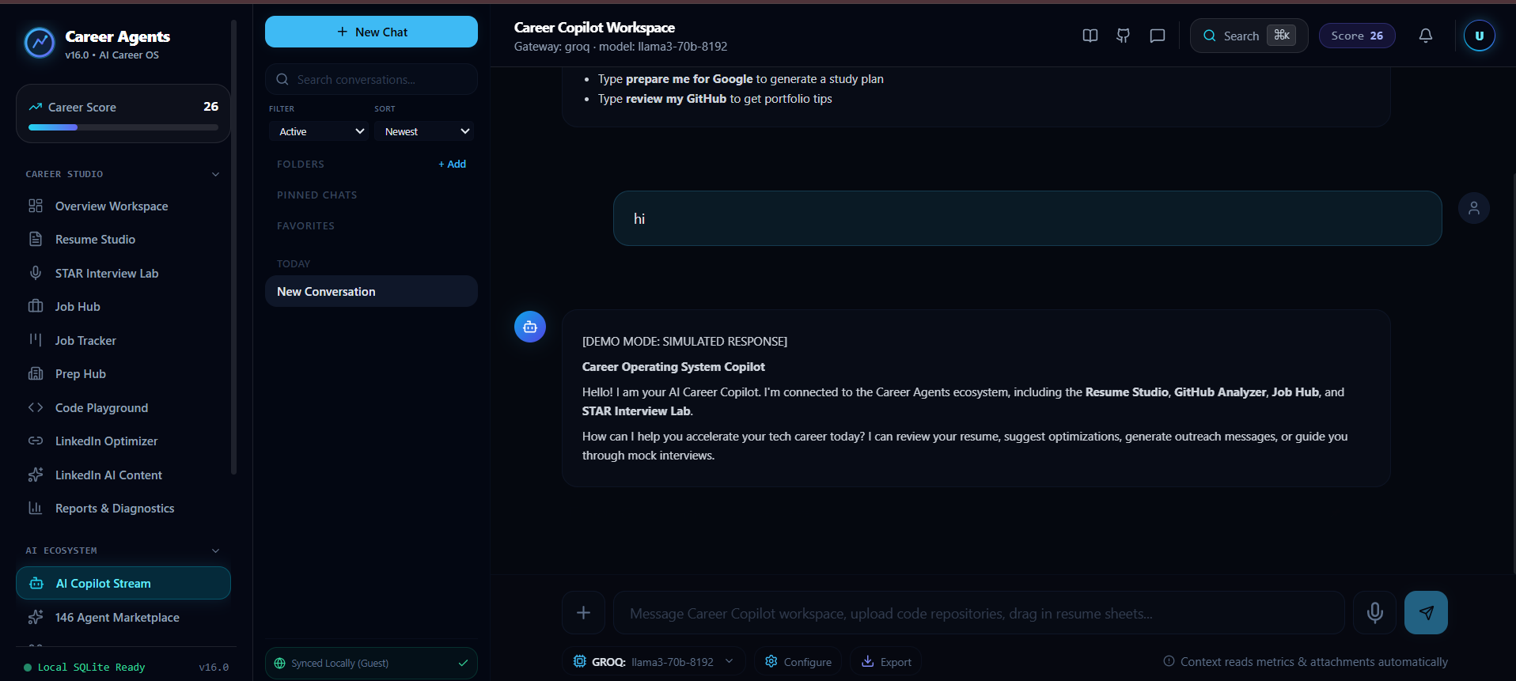Open 146 Agent Marketplace in sidebar
This screenshot has height=681, width=1516.
tap(123, 617)
